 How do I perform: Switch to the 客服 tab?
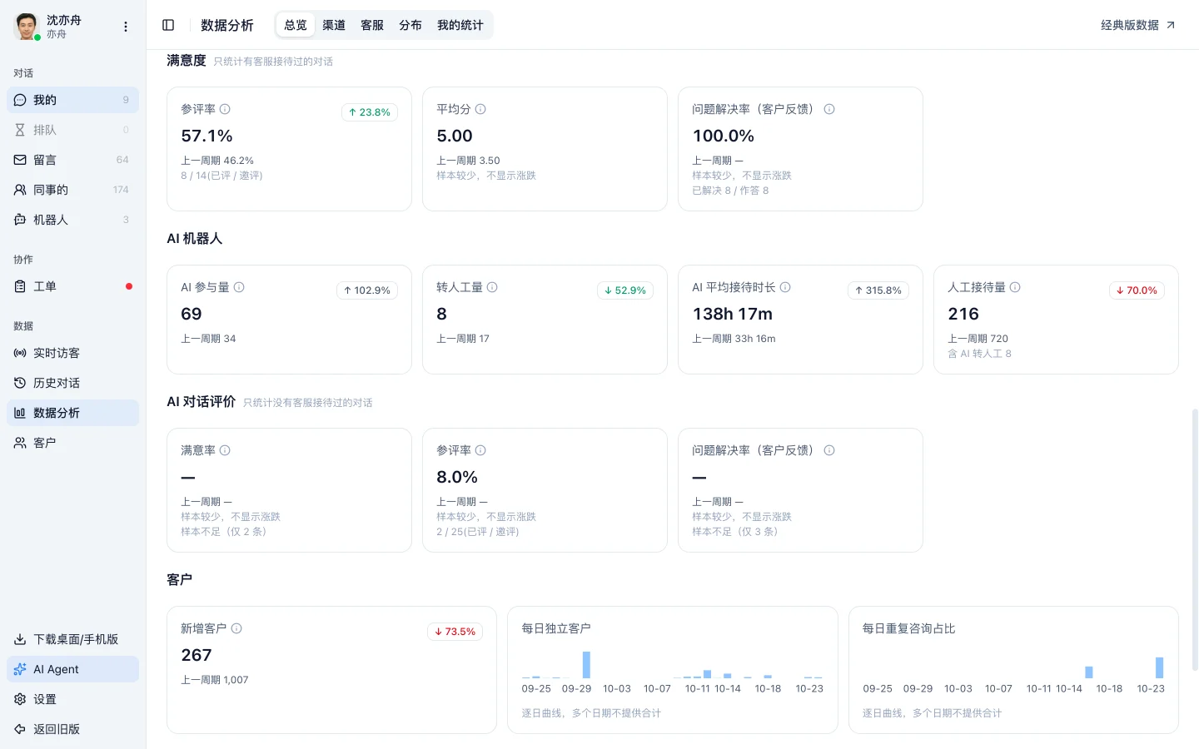[x=372, y=25]
